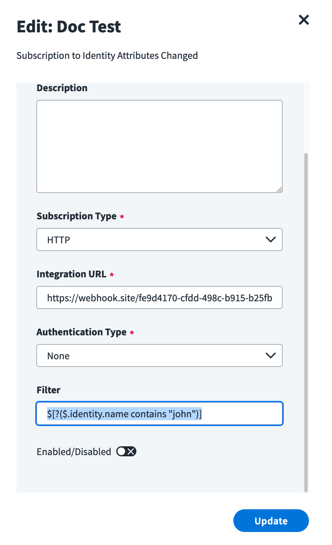Click the Subscription Type dropdown chevron
This screenshot has height=545, width=332.
point(270,239)
